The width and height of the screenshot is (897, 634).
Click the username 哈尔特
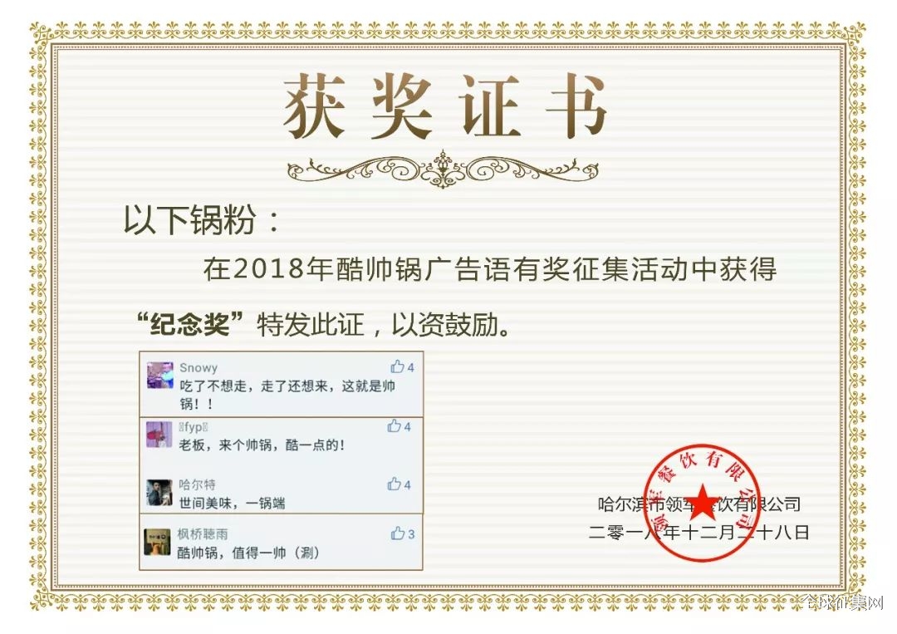tap(198, 484)
